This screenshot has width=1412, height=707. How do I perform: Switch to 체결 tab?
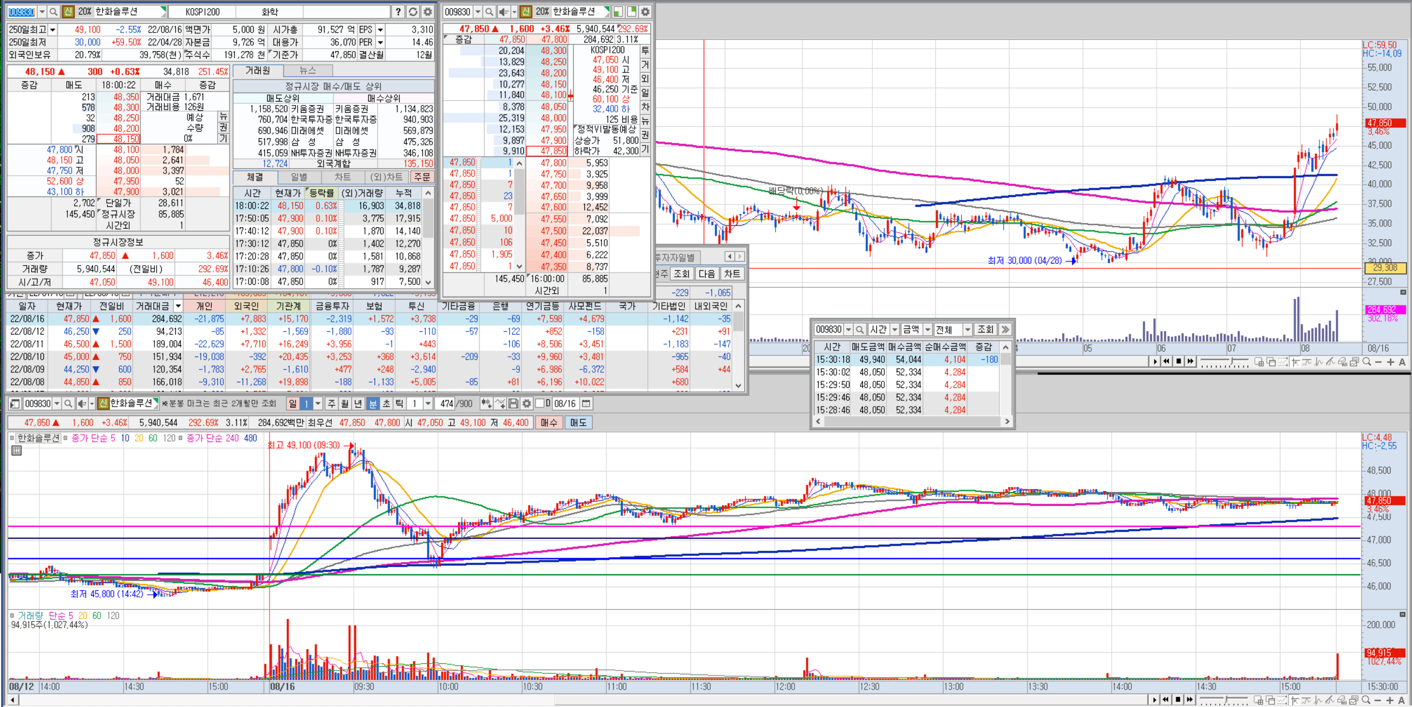pos(255,177)
